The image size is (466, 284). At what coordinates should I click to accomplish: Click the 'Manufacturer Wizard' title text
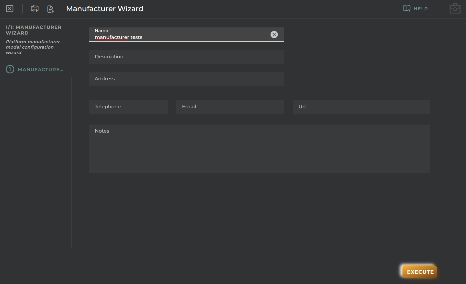pyautogui.click(x=105, y=9)
